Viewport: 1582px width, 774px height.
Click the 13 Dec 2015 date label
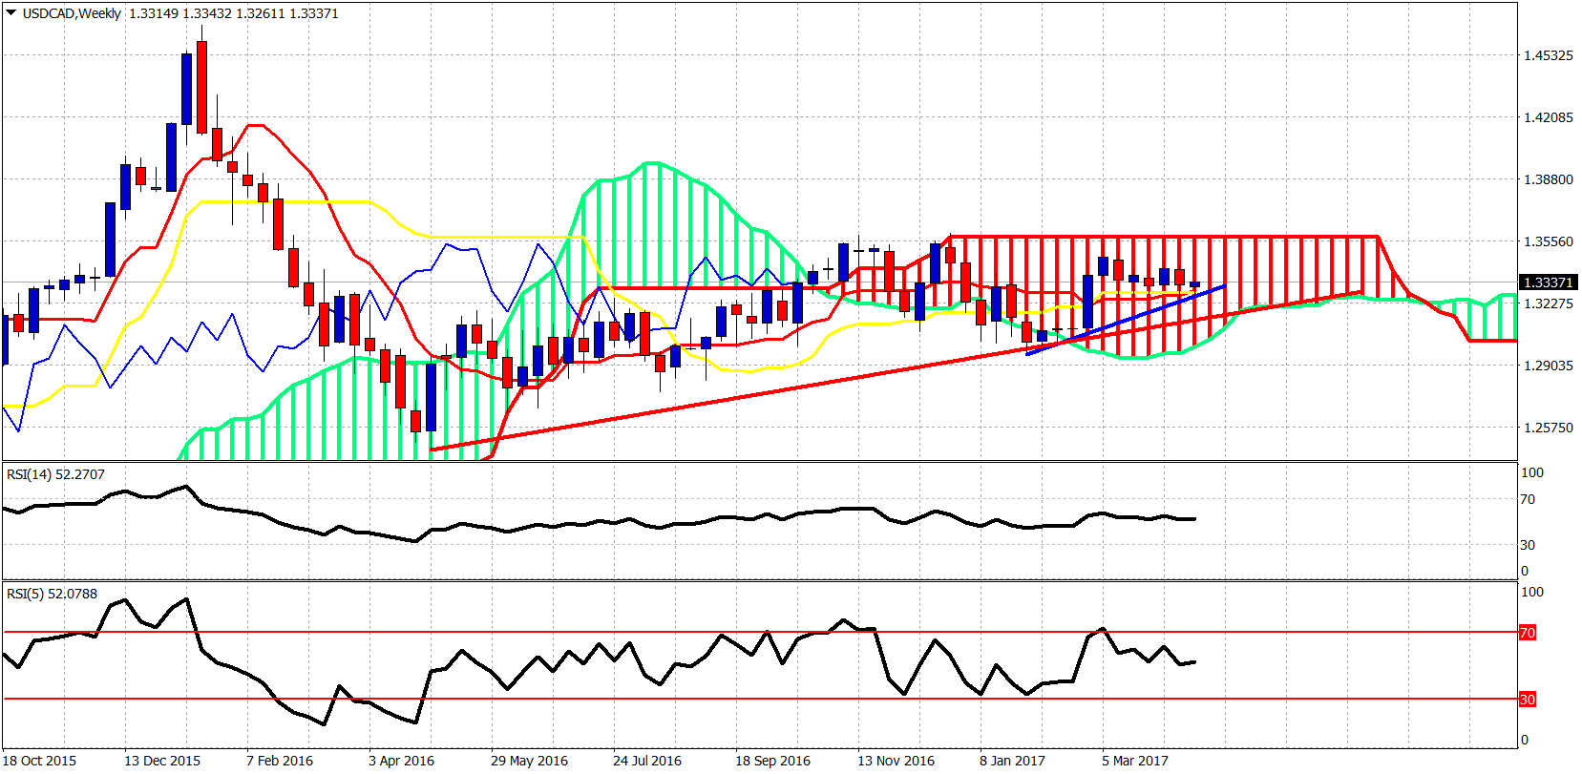(162, 761)
